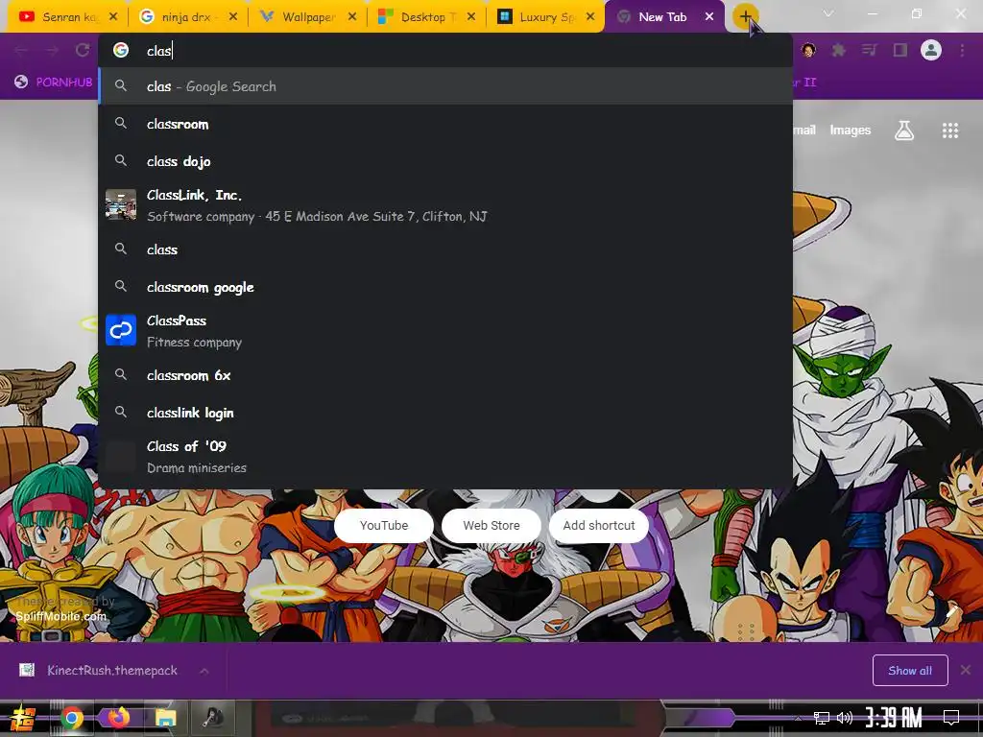Image resolution: width=983 pixels, height=737 pixels.
Task: Open File Explorer from the taskbar
Action: [x=165, y=718]
